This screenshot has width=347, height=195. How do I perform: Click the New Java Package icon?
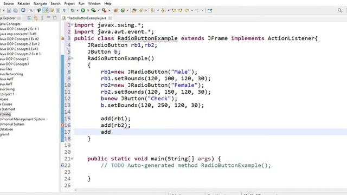(x=115, y=10)
